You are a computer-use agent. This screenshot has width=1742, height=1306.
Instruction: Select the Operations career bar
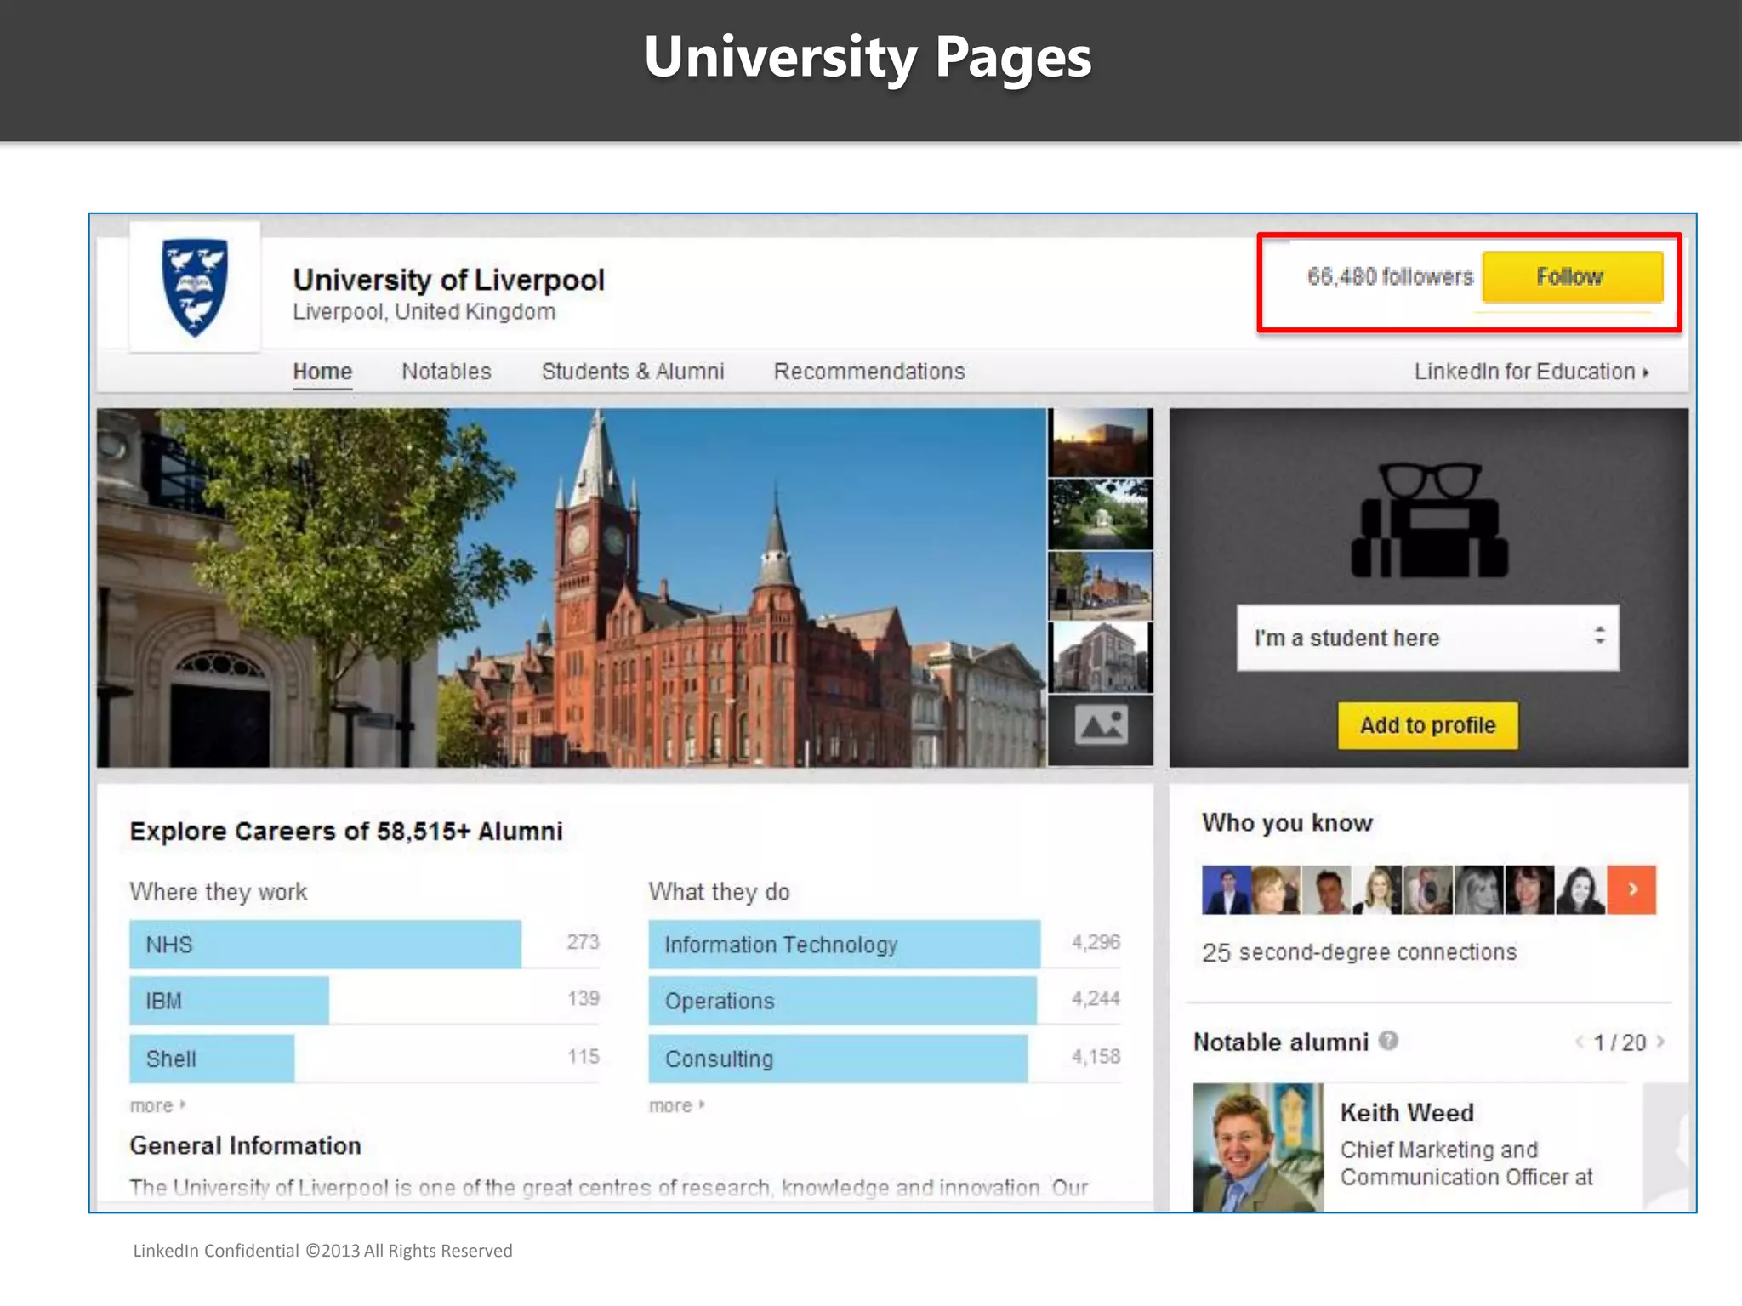click(x=842, y=1001)
